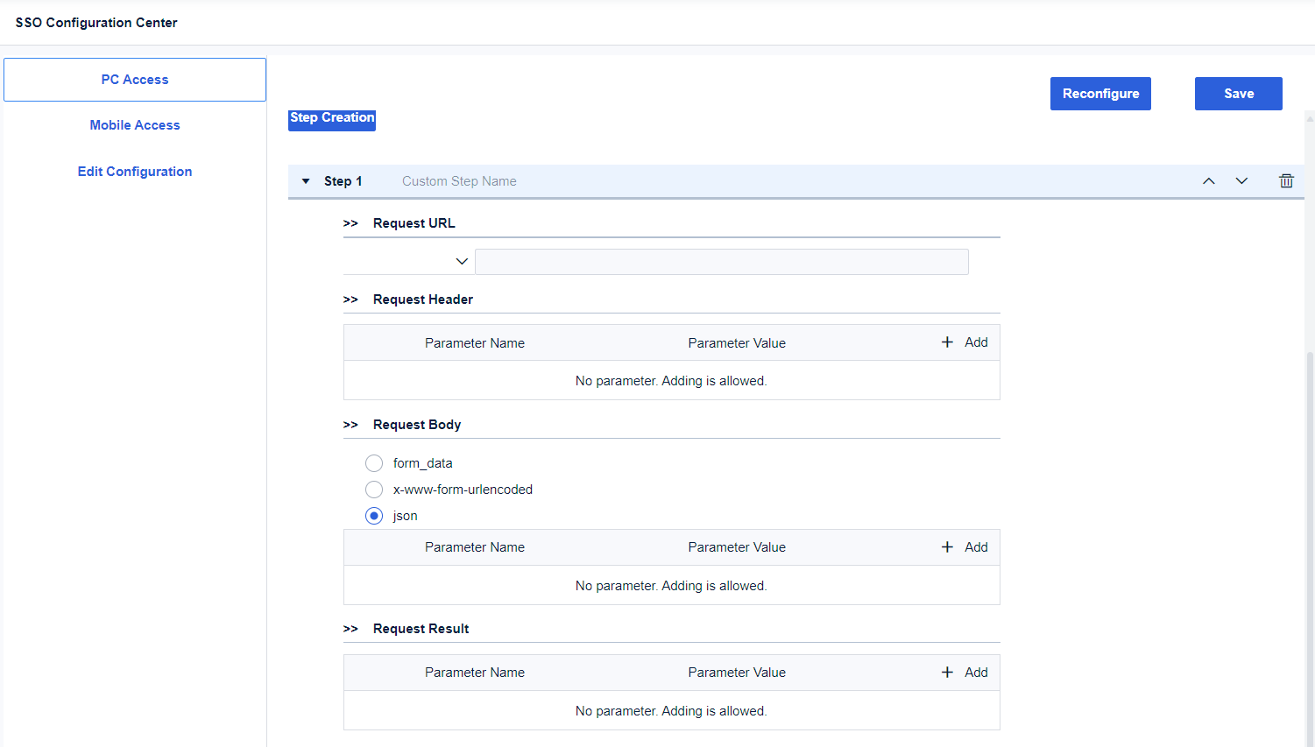Choose the x-www-form-urlencoded body type

coord(374,490)
